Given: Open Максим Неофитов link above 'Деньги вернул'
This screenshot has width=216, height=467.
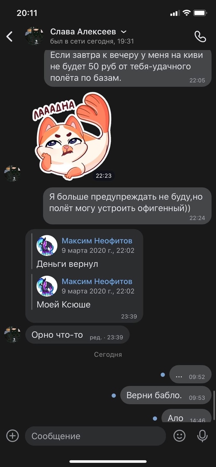Looking at the screenshot, I should coord(97,241).
